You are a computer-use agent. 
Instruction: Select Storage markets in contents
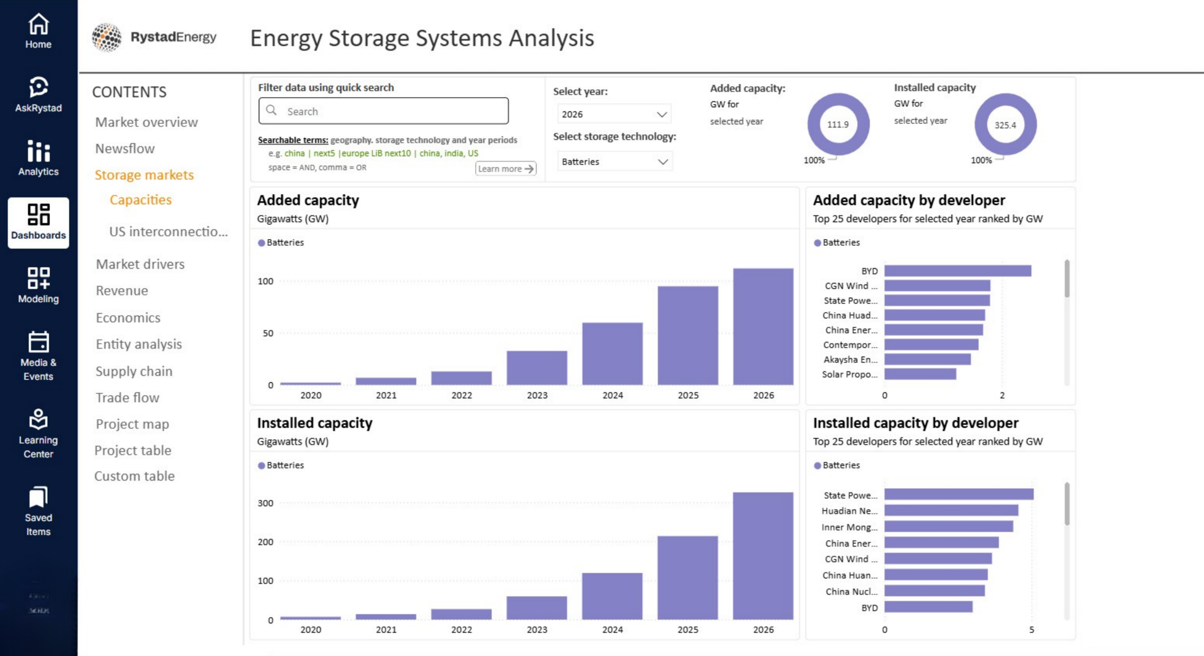144,175
